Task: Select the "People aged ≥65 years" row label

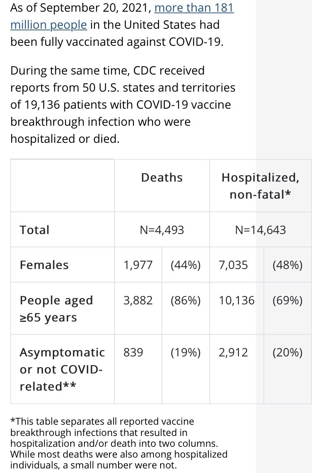Action: click(x=56, y=309)
